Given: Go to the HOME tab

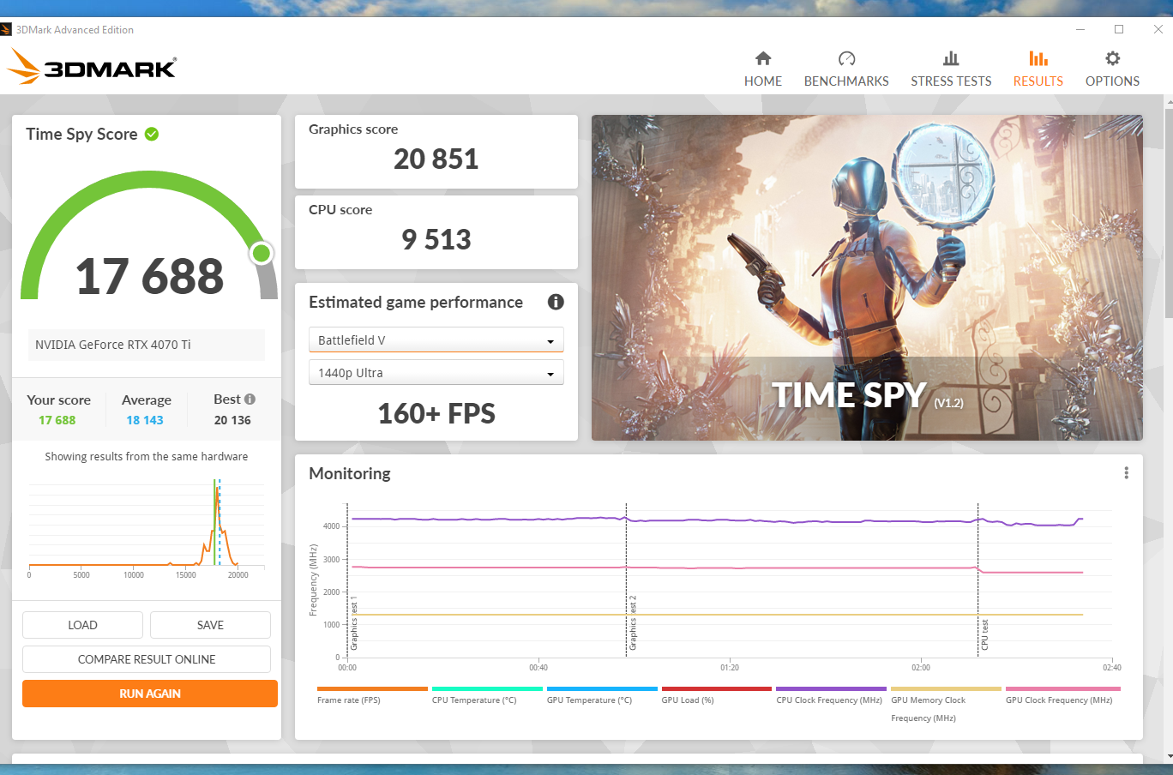Looking at the screenshot, I should coord(762,69).
